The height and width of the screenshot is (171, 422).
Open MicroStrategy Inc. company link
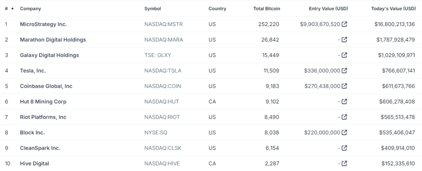tap(43, 24)
